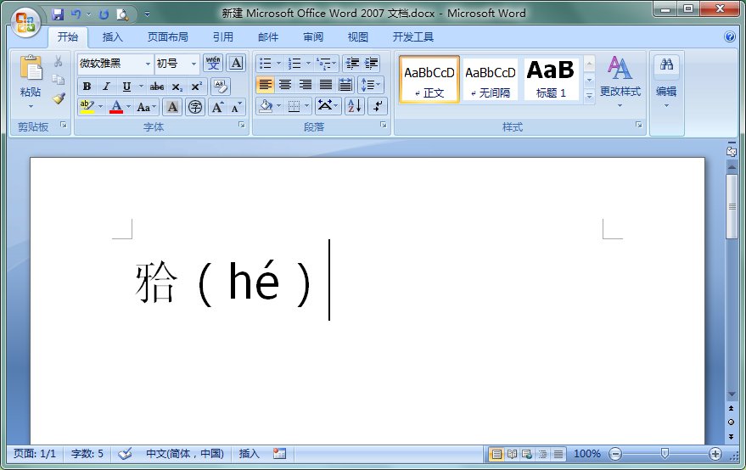The width and height of the screenshot is (746, 470).
Task: Sort the text with the A-Z button
Action: pyautogui.click(x=355, y=106)
